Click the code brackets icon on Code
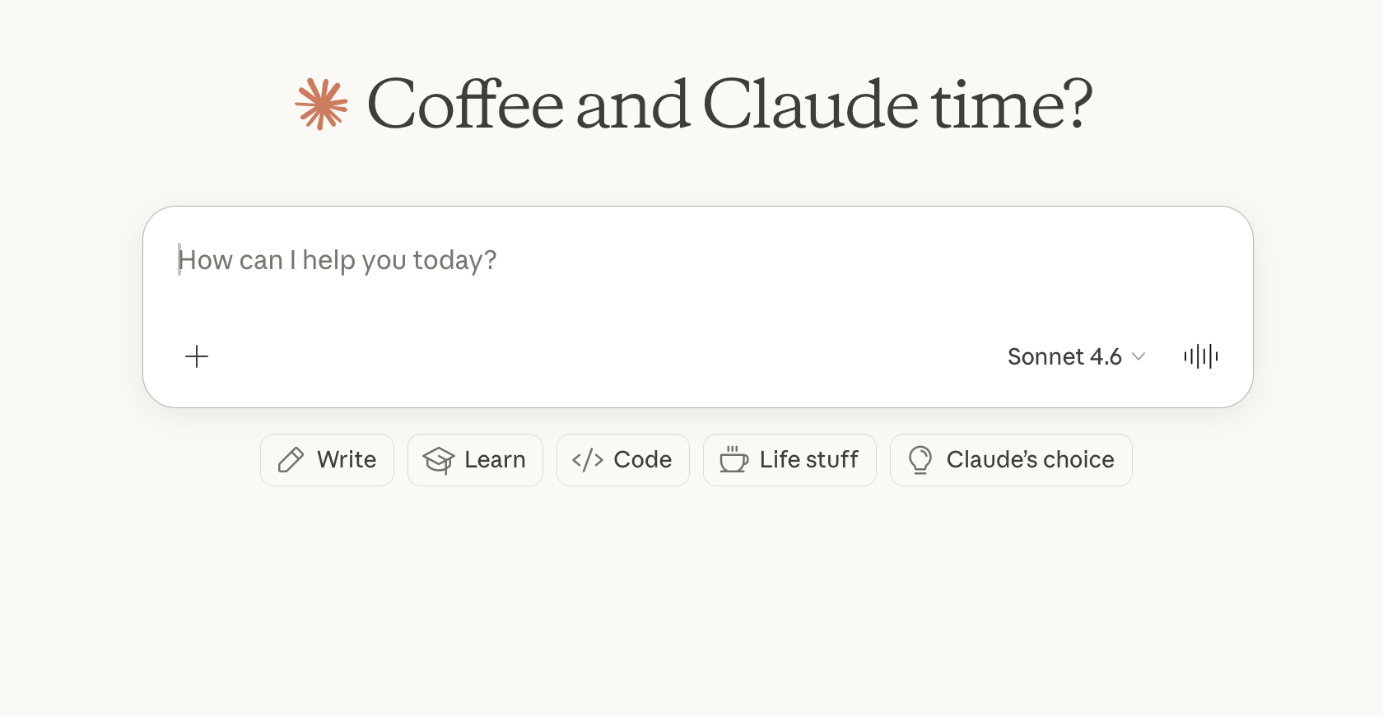This screenshot has height=716, width=1383. click(588, 460)
